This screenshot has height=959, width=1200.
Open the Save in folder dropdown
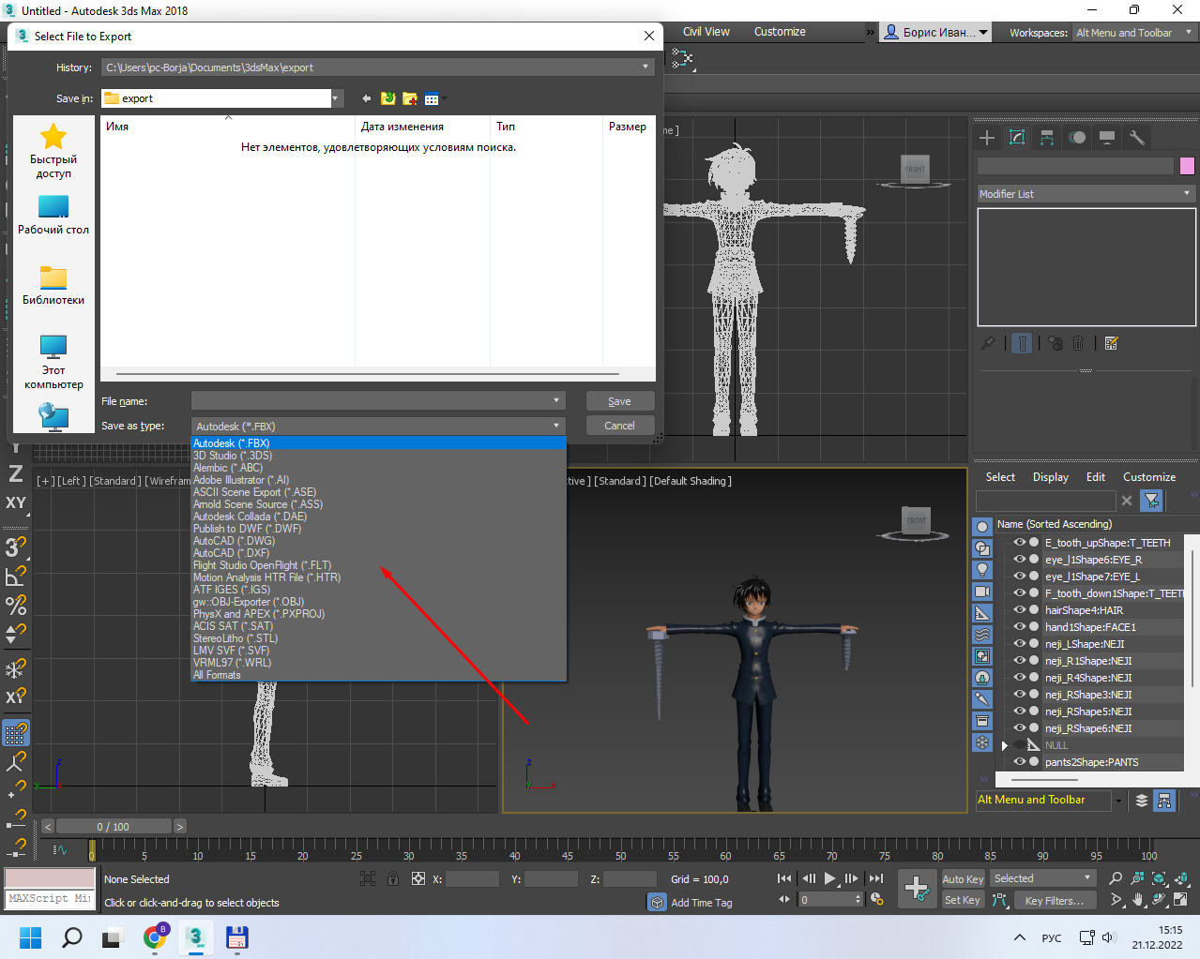point(335,98)
